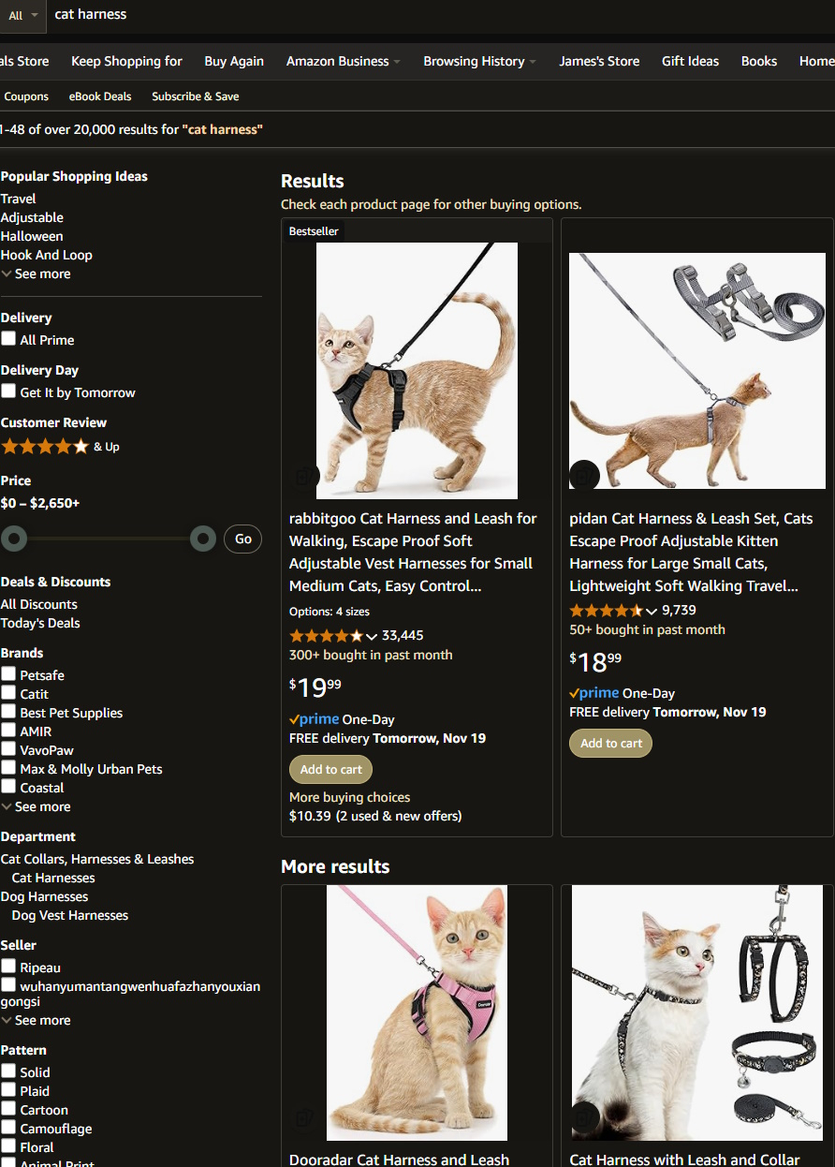This screenshot has height=1167, width=835.
Task: Open the Today's Deals filter link
Action: [40, 623]
